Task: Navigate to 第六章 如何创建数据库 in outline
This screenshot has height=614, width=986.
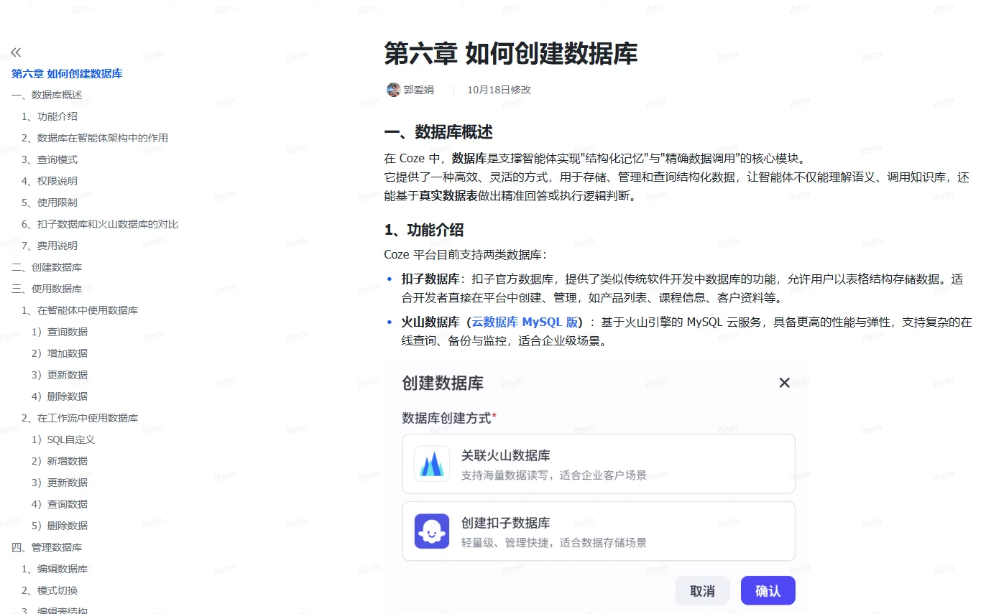Action: pos(67,73)
